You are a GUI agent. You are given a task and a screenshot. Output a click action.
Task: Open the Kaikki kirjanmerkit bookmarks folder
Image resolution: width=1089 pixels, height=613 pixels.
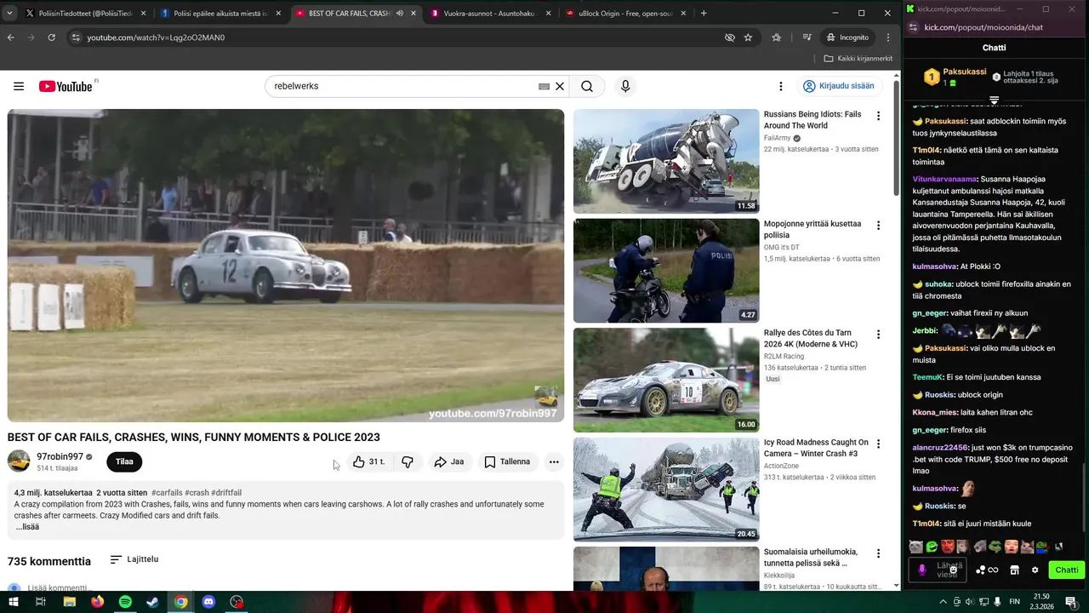[x=858, y=59]
